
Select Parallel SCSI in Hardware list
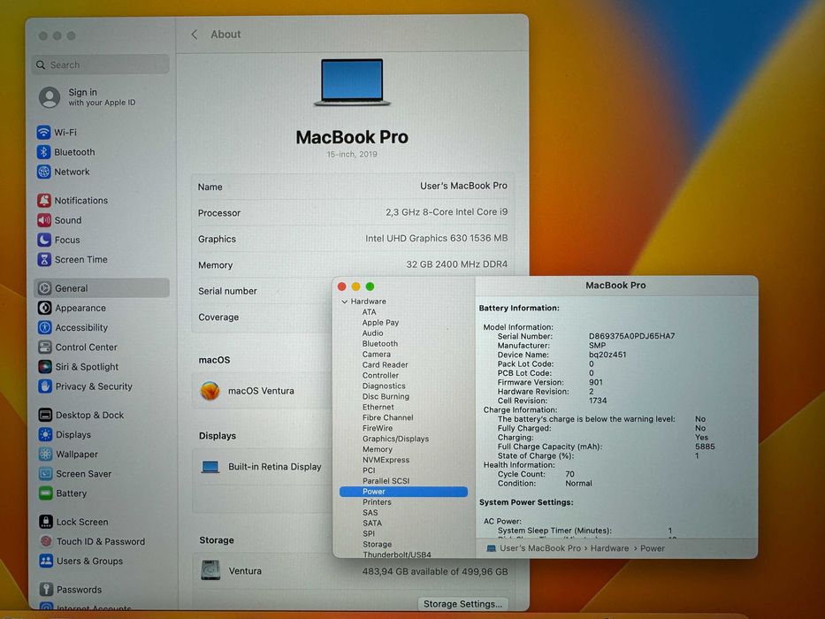pos(386,480)
